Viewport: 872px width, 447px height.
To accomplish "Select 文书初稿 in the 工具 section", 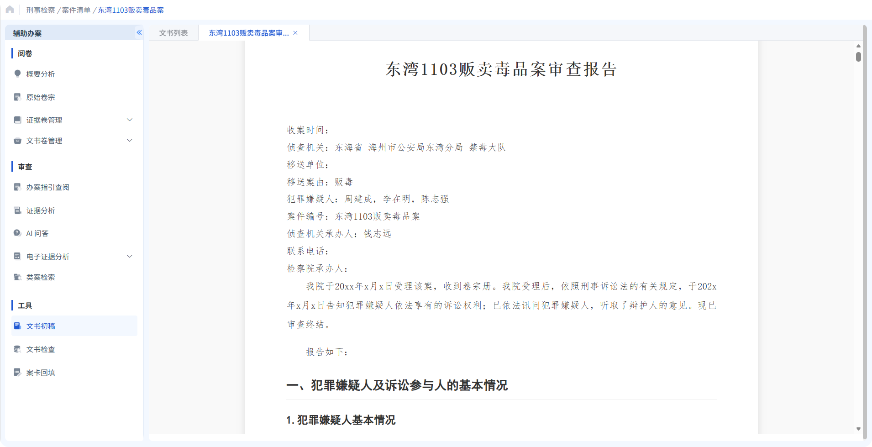I will click(x=74, y=326).
